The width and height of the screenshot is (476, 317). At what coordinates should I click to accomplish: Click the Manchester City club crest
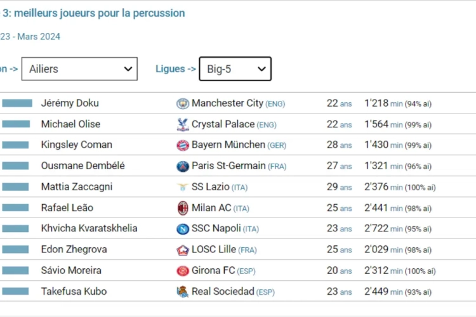coord(183,103)
